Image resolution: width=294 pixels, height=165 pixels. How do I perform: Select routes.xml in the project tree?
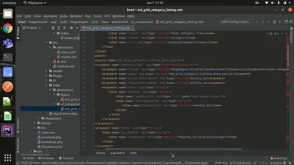pos(67,57)
